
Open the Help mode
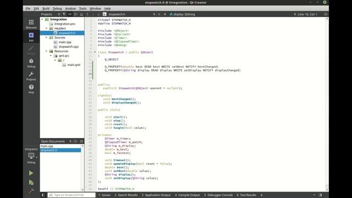31,89
